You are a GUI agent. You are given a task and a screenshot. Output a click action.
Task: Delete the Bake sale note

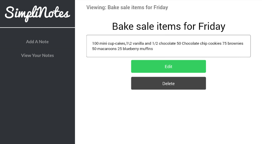click(168, 83)
